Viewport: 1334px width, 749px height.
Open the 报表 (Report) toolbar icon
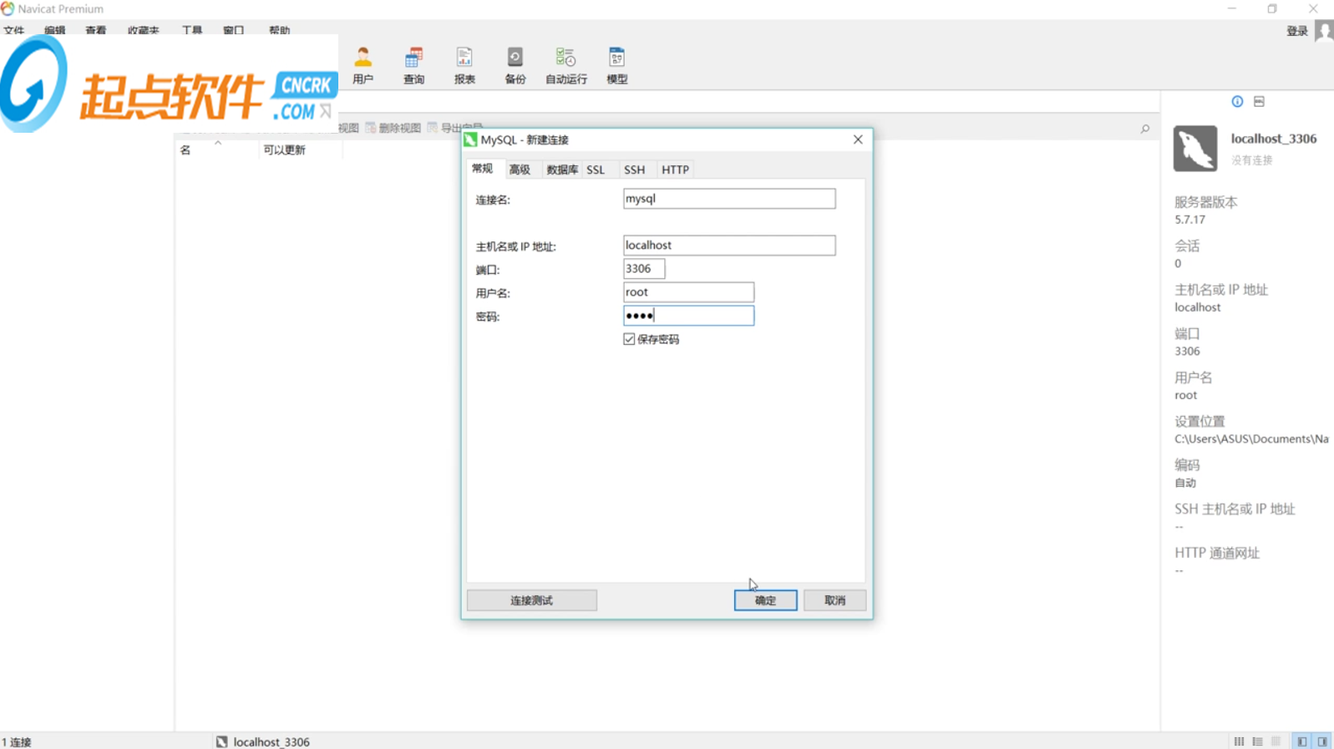point(464,66)
